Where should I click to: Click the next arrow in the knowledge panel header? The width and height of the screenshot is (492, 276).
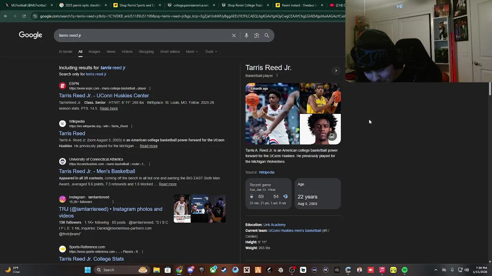click(x=336, y=71)
